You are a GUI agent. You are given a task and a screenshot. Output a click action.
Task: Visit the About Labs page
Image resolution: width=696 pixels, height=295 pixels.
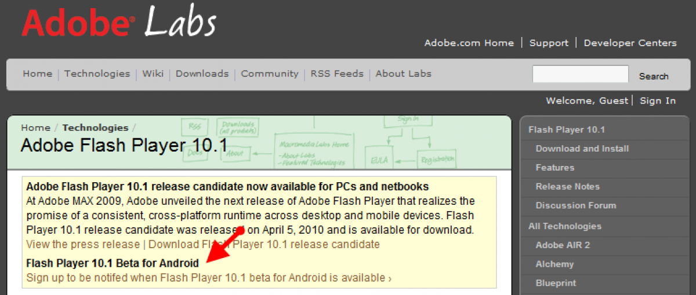(403, 73)
